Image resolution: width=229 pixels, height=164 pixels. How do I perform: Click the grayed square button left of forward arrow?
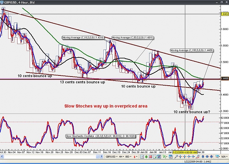coord(97,156)
